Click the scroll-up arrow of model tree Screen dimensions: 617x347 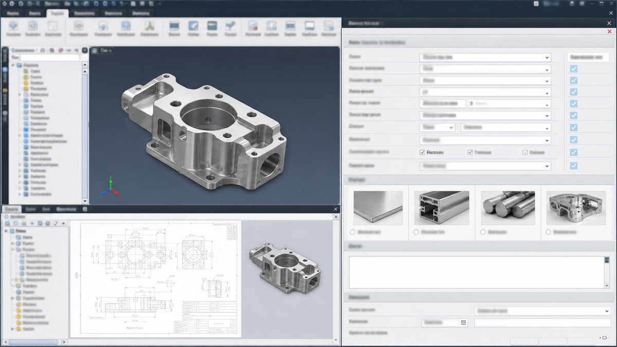[x=85, y=65]
